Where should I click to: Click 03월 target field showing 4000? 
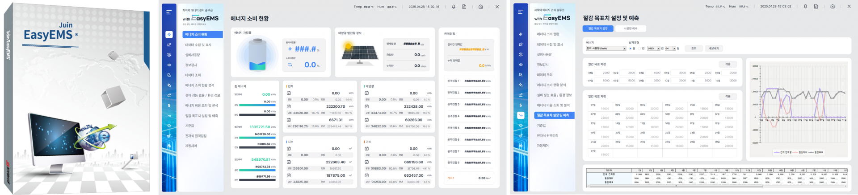pos(653,73)
